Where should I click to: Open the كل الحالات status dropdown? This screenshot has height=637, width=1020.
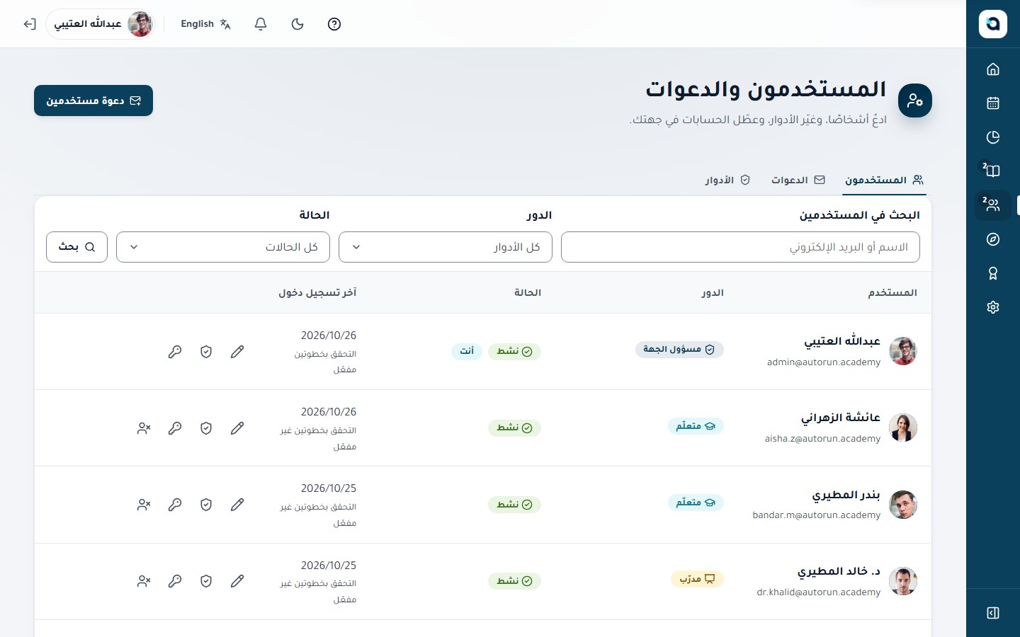[x=223, y=247]
